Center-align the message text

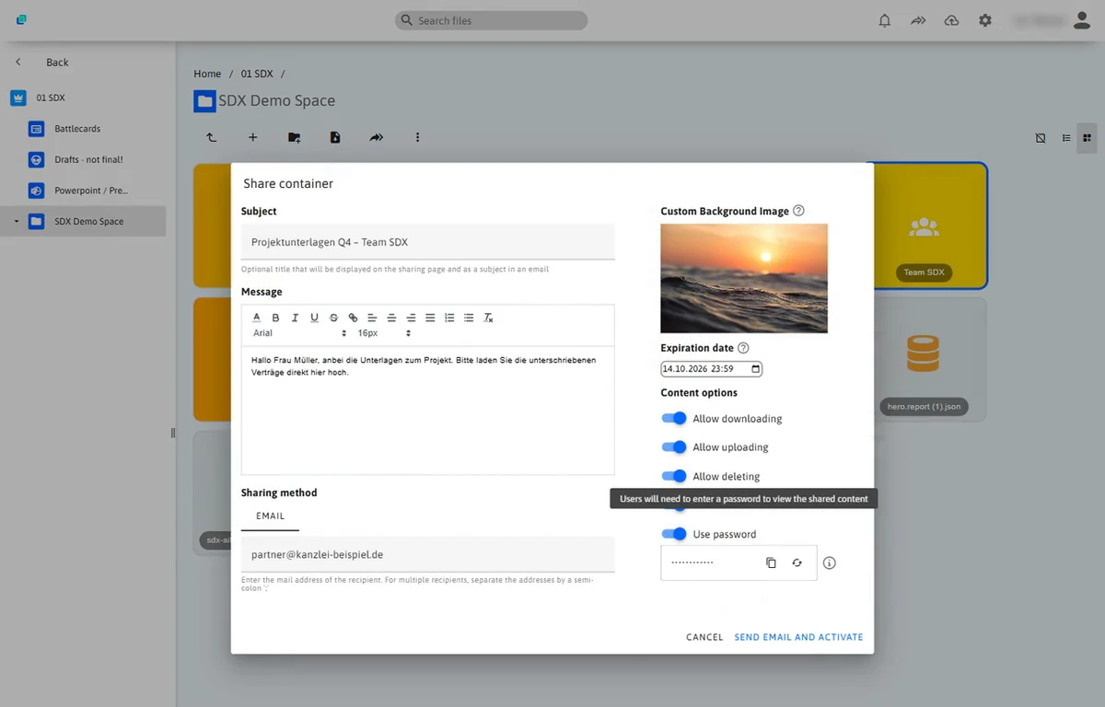[x=391, y=318]
